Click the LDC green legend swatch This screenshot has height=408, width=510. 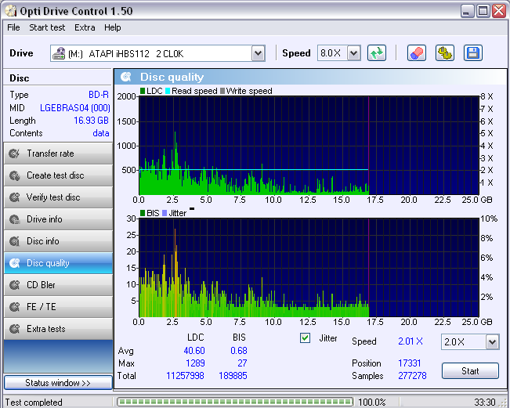[x=143, y=91]
